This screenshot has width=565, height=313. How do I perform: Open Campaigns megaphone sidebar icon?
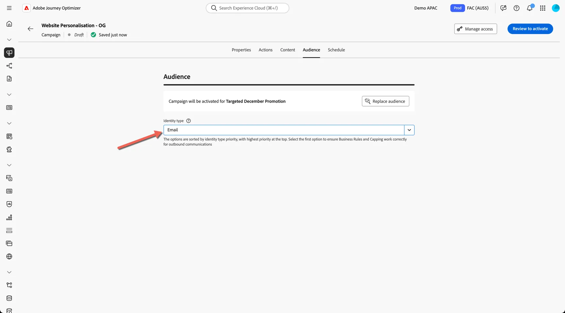click(x=9, y=53)
